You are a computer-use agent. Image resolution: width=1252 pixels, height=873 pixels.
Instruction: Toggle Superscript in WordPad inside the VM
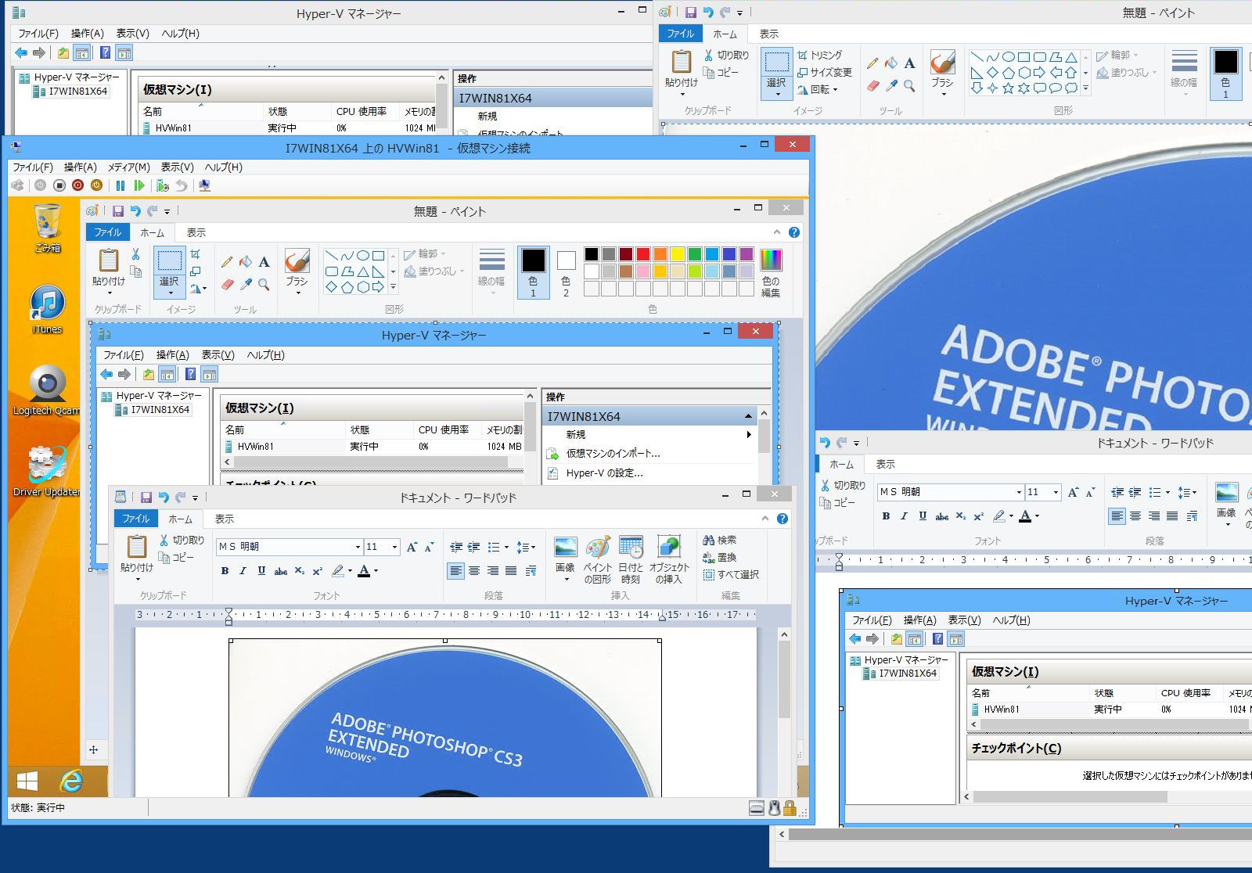tap(318, 571)
